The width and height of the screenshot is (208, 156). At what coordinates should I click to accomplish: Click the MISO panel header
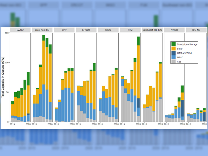108,30
